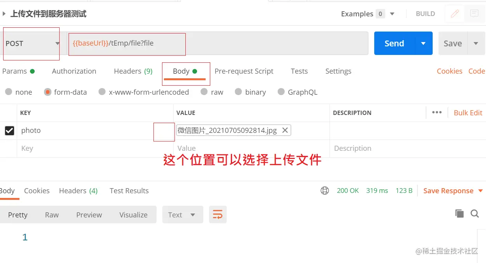Copy the response body to clipboard
Screen dimensions: 486x263
460,213
